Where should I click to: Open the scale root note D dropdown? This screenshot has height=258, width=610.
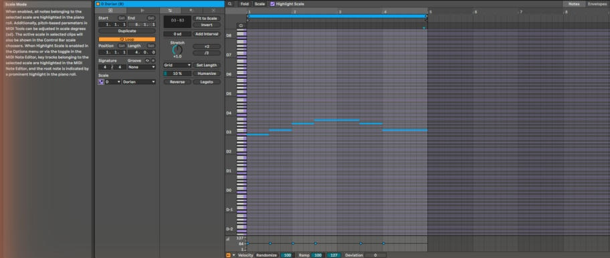pos(113,82)
